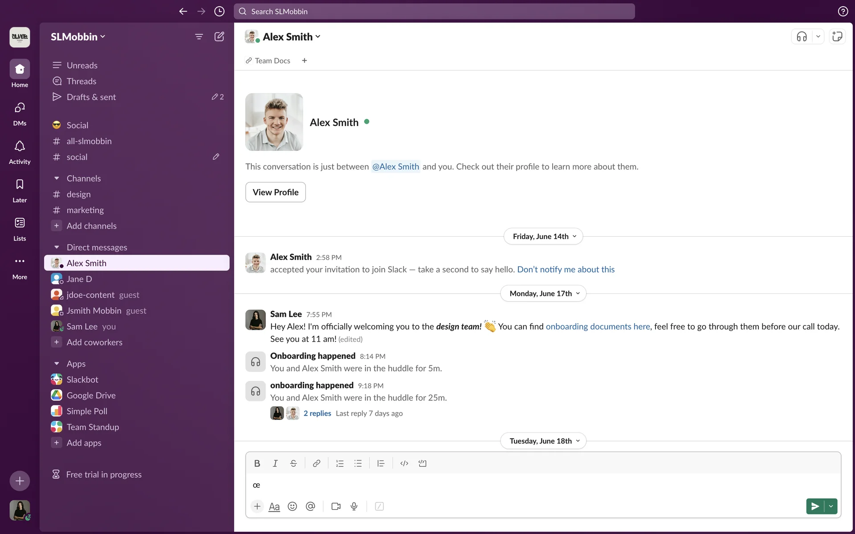Click the View Profile button
The width and height of the screenshot is (855, 534).
tap(275, 192)
